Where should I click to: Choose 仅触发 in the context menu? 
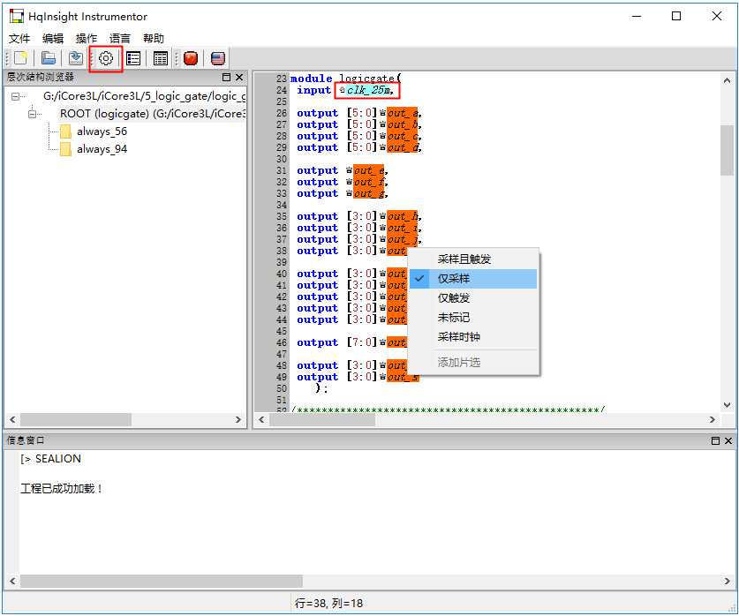454,298
